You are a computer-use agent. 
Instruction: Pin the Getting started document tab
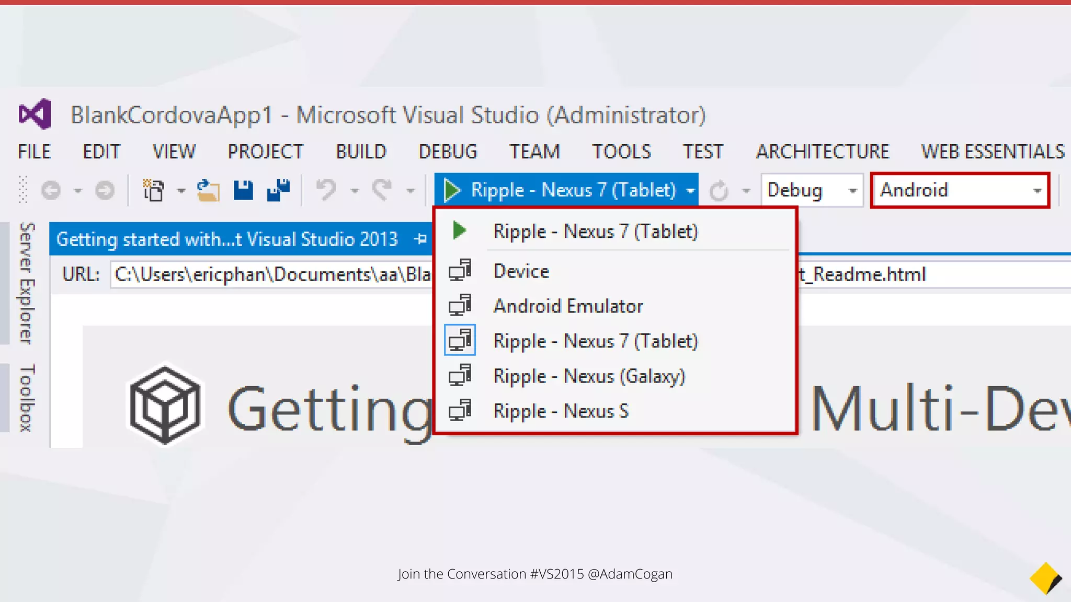(420, 239)
